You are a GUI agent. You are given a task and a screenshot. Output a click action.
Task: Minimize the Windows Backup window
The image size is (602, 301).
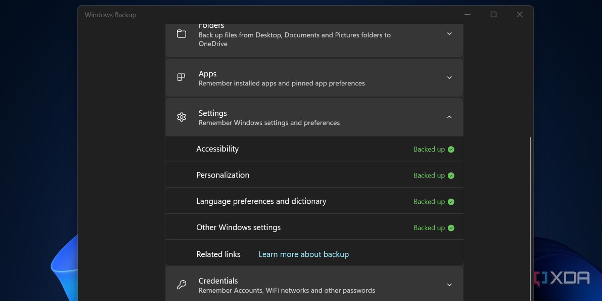[x=467, y=14]
